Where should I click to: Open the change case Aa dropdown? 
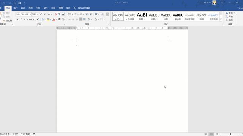point(50,14)
